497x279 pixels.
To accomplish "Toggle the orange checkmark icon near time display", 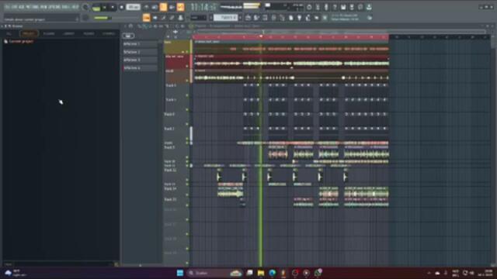I will [180, 7].
